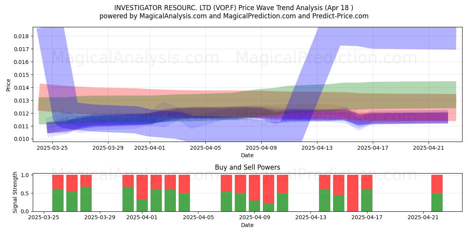Click the 2025-04-17 date under the price chart
468x234 pixels.
[373, 148]
